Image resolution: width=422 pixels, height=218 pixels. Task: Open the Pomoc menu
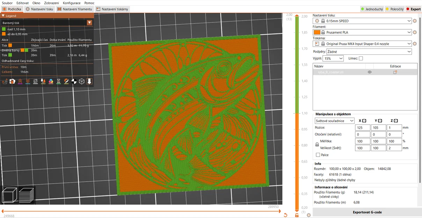point(89,3)
